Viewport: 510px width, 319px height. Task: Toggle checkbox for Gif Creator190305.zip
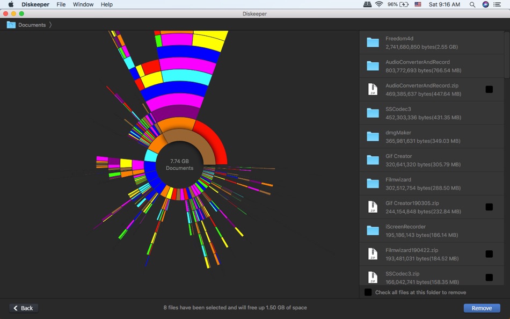click(x=489, y=207)
